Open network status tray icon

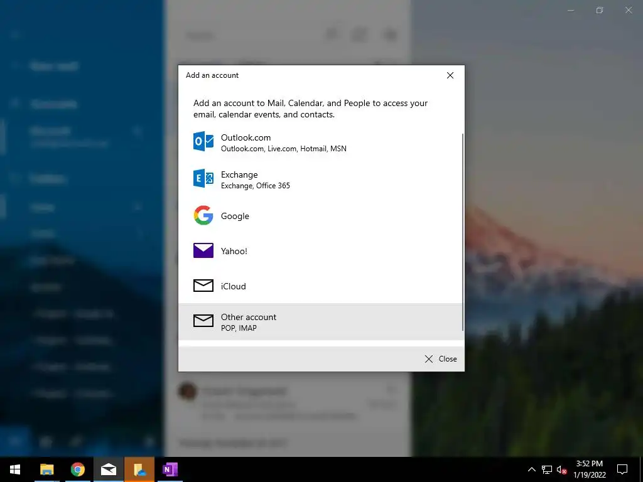tap(547, 469)
